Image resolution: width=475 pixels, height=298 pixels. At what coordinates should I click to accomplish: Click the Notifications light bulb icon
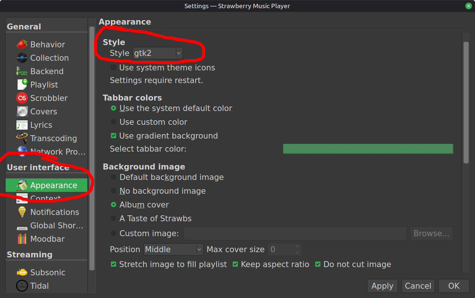click(22, 212)
